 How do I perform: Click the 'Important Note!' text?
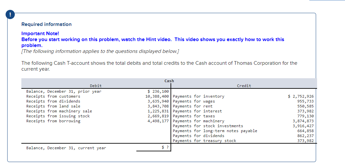[x=40, y=34]
